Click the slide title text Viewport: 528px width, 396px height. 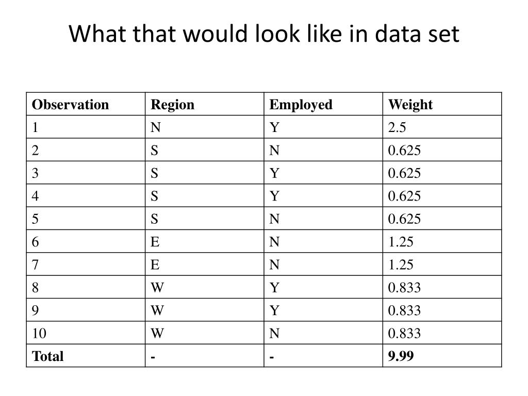[264, 35]
